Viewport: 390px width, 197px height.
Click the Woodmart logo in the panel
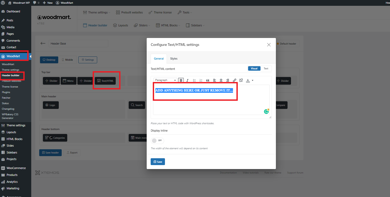click(54, 17)
